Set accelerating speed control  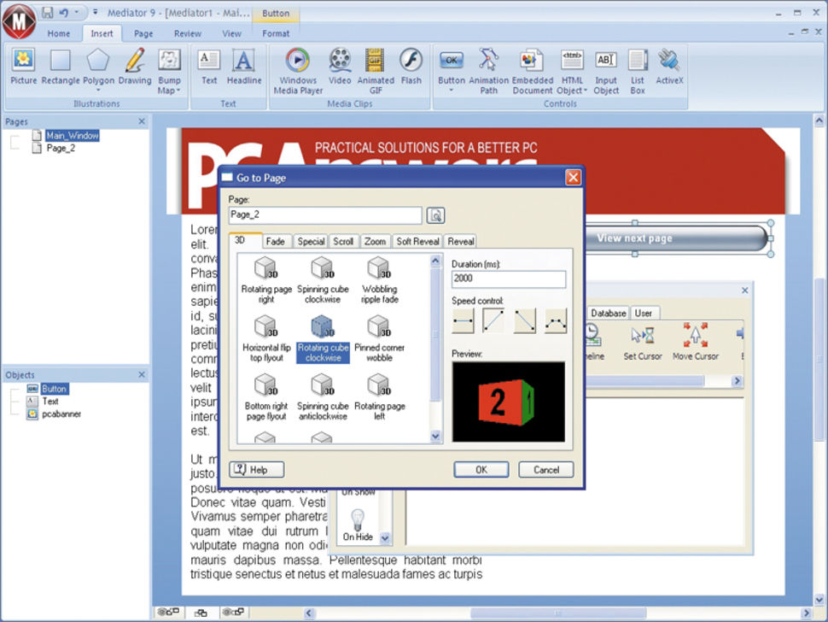[493, 320]
